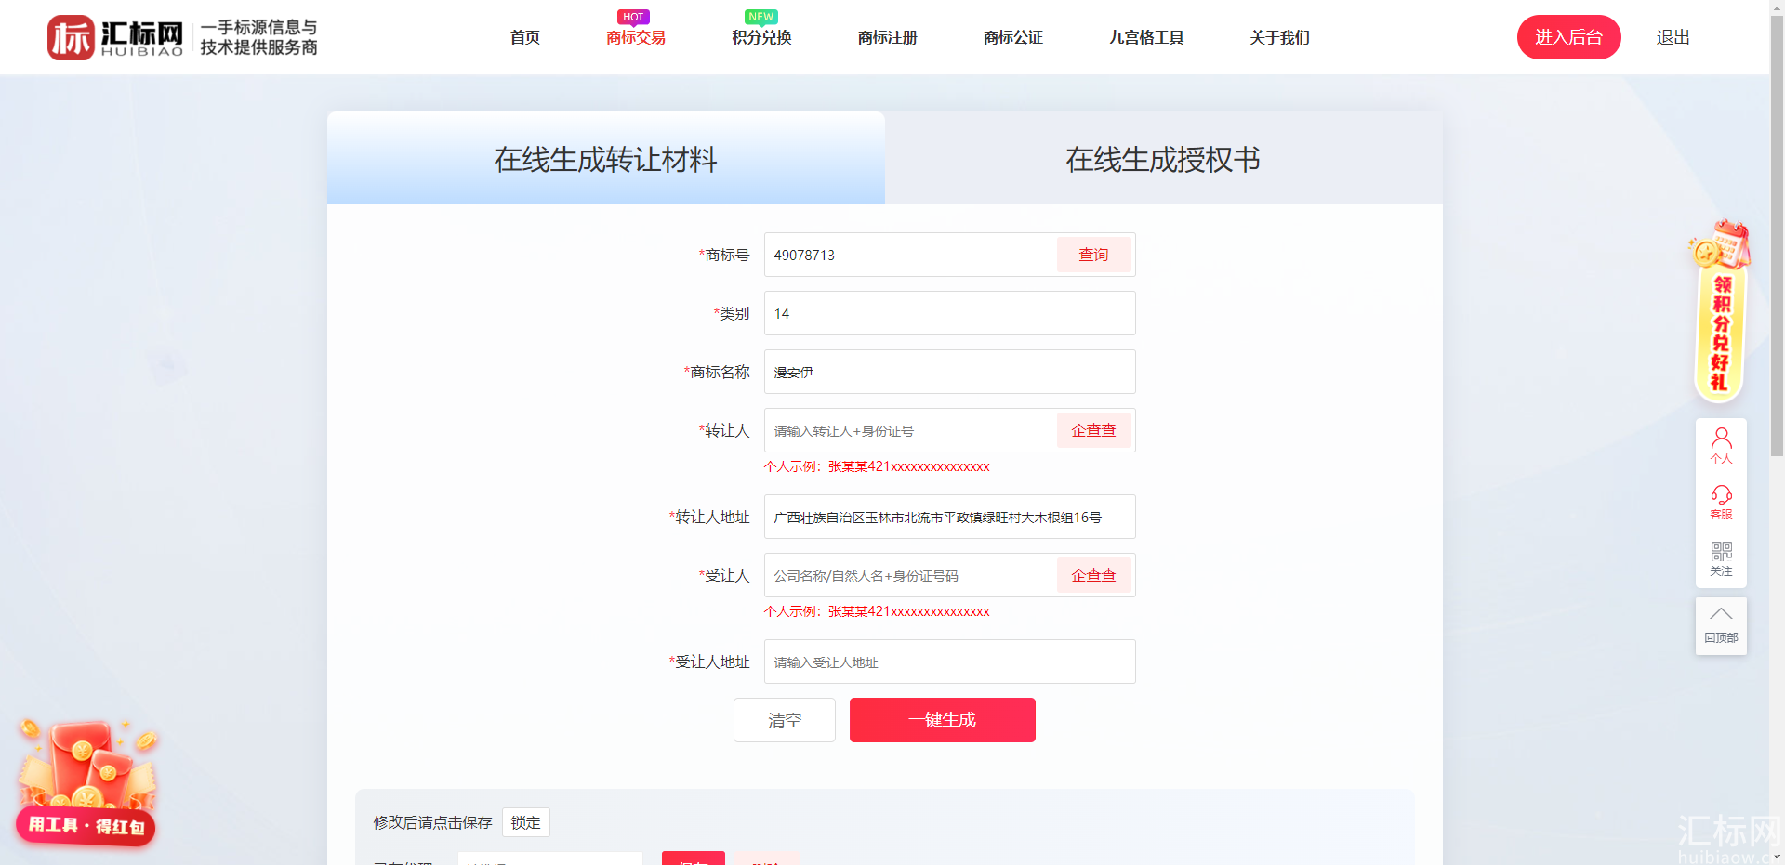Image resolution: width=1785 pixels, height=865 pixels.
Task: Open 商标交易 in the top navigation
Action: point(636,37)
